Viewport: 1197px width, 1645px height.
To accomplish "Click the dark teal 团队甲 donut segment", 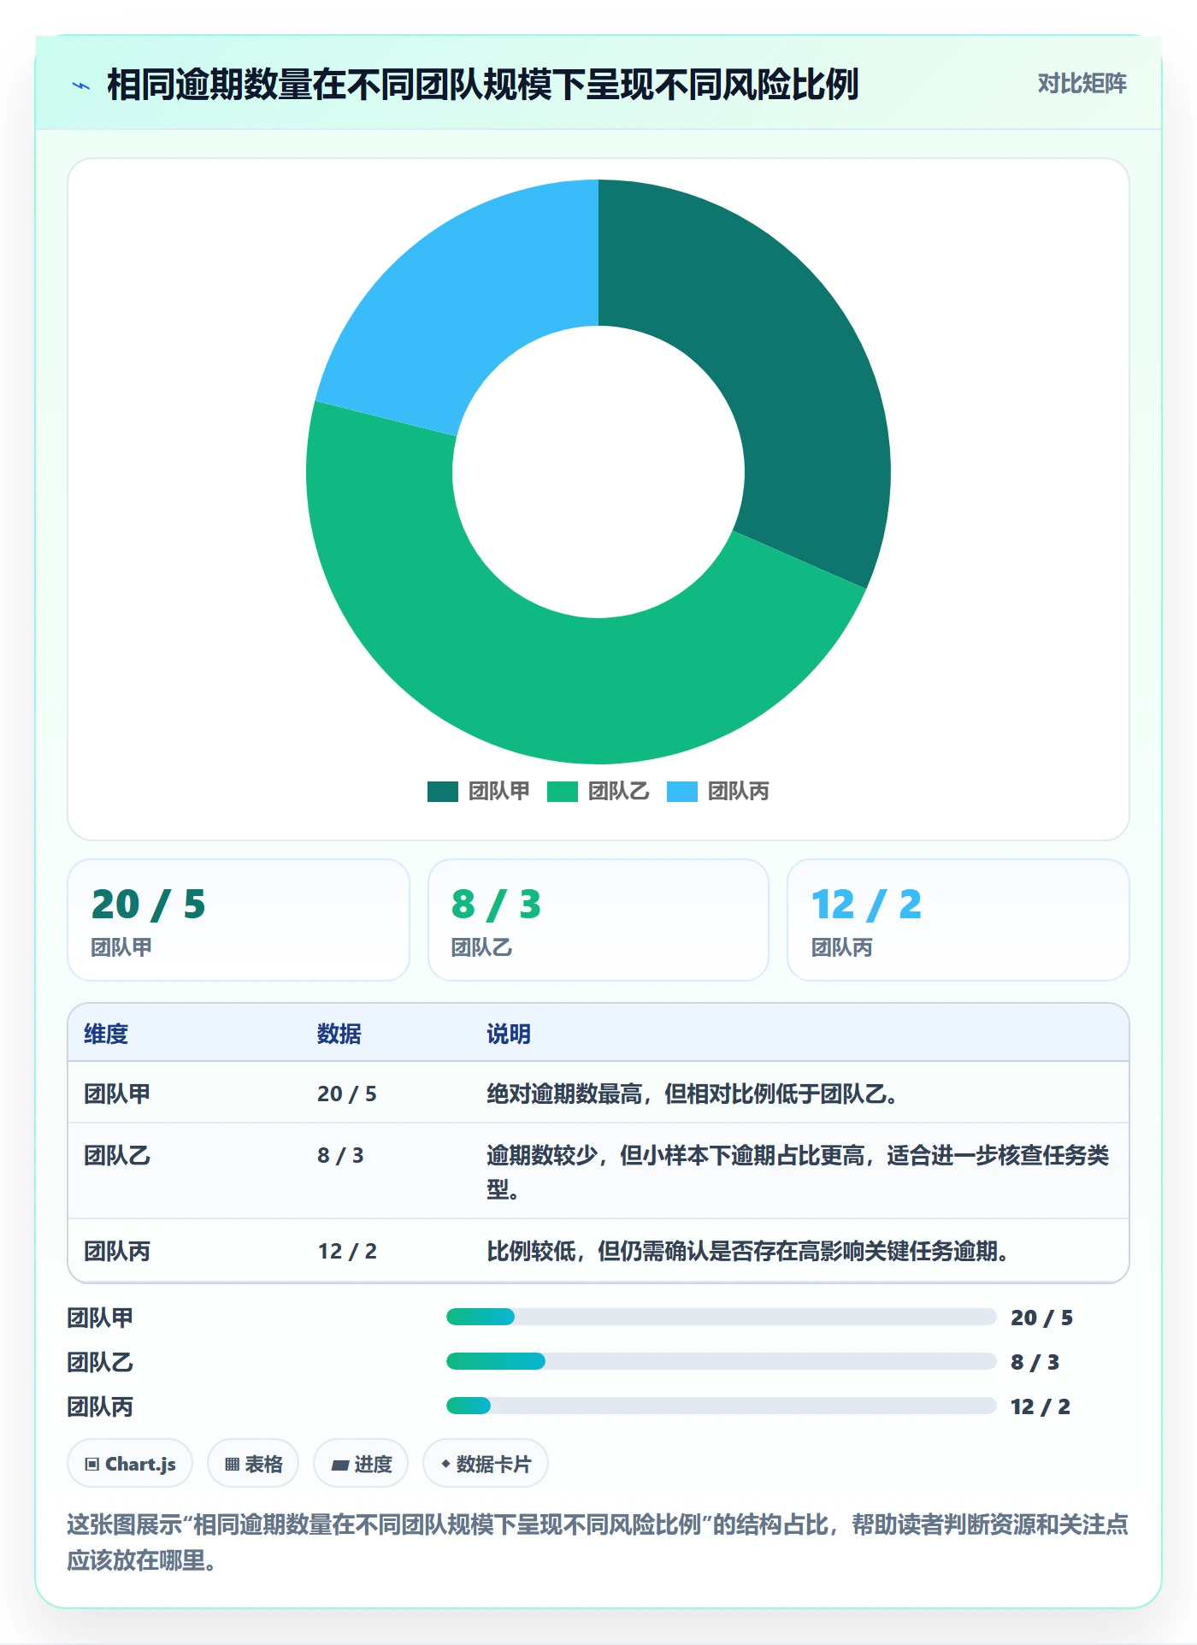I will coord(782,368).
